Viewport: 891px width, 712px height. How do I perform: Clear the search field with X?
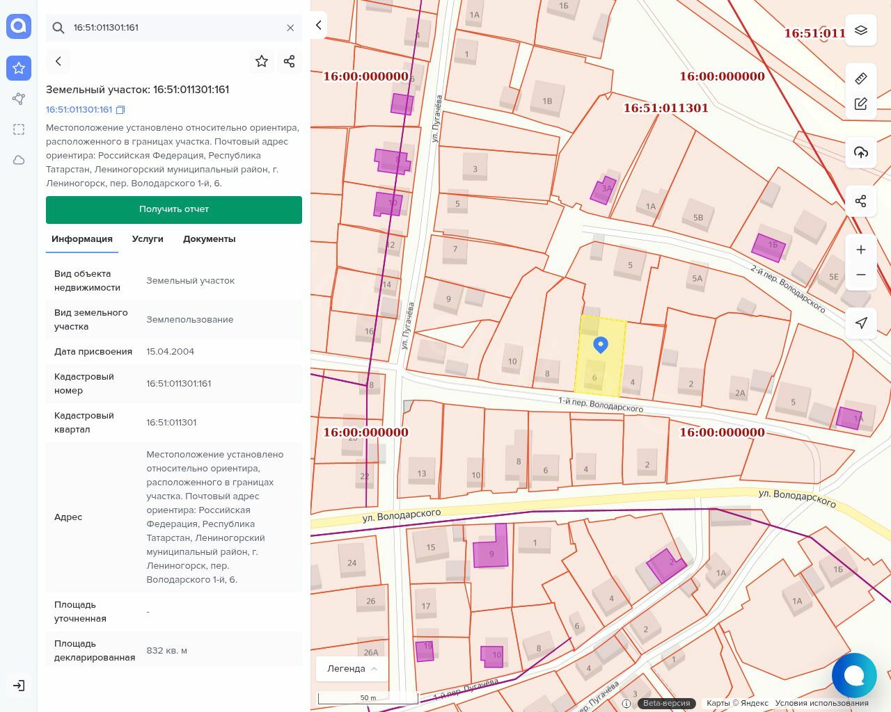tap(290, 28)
